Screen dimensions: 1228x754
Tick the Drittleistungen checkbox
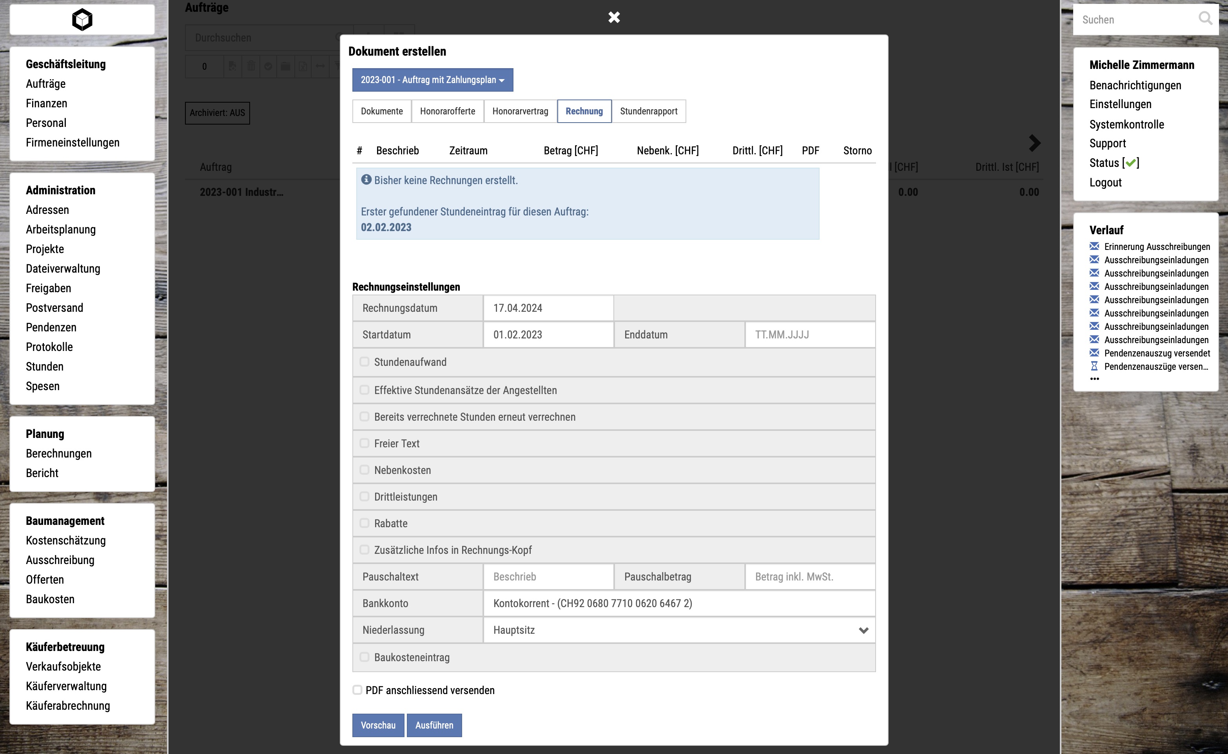[x=364, y=496]
